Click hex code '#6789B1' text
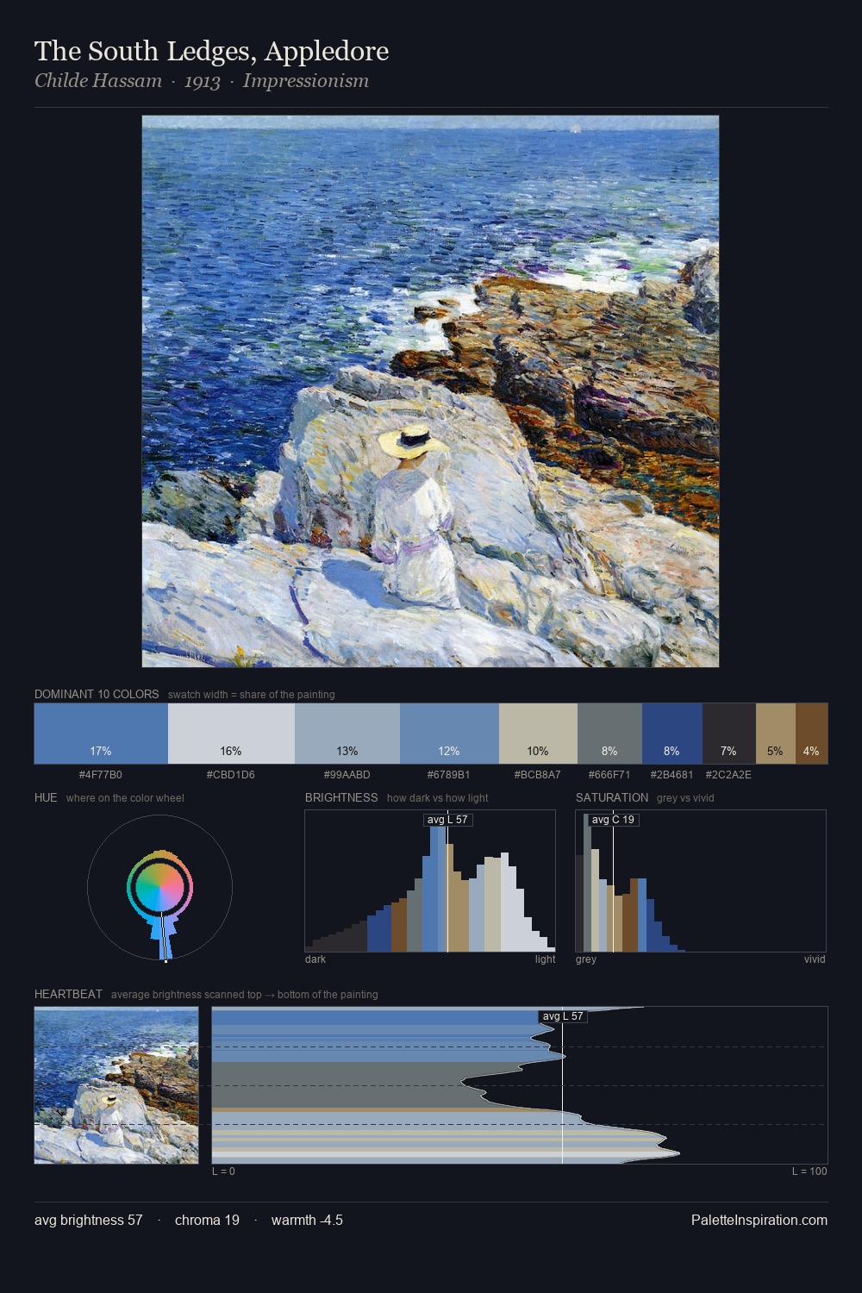 [449, 775]
